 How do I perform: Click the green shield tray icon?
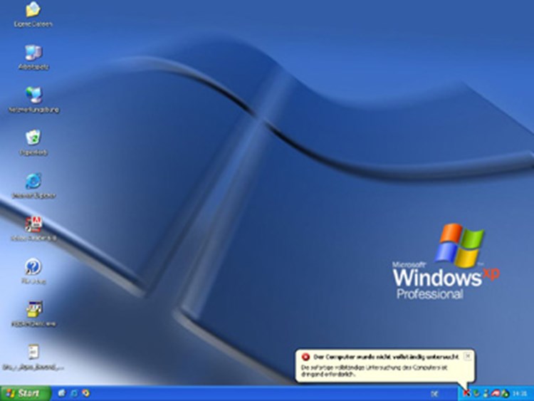pyautogui.click(x=476, y=393)
